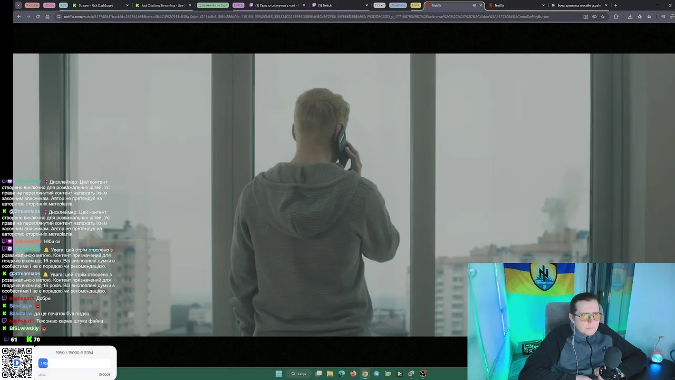Open the Extensions puzzle icon
This screenshot has width=675, height=380.
click(616, 16)
